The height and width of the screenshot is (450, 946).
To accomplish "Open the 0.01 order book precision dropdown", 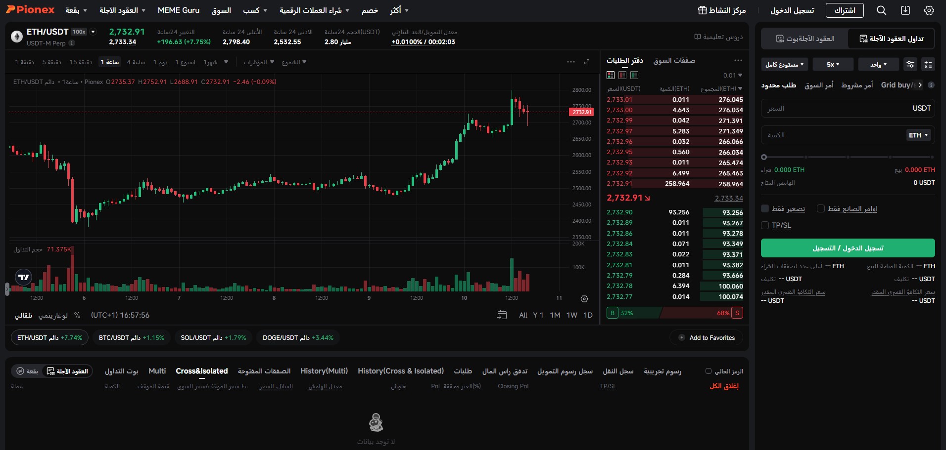I will [731, 75].
